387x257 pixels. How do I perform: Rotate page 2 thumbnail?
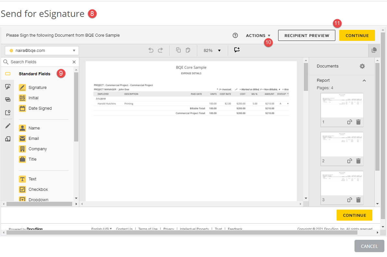pyautogui.click(x=350, y=161)
